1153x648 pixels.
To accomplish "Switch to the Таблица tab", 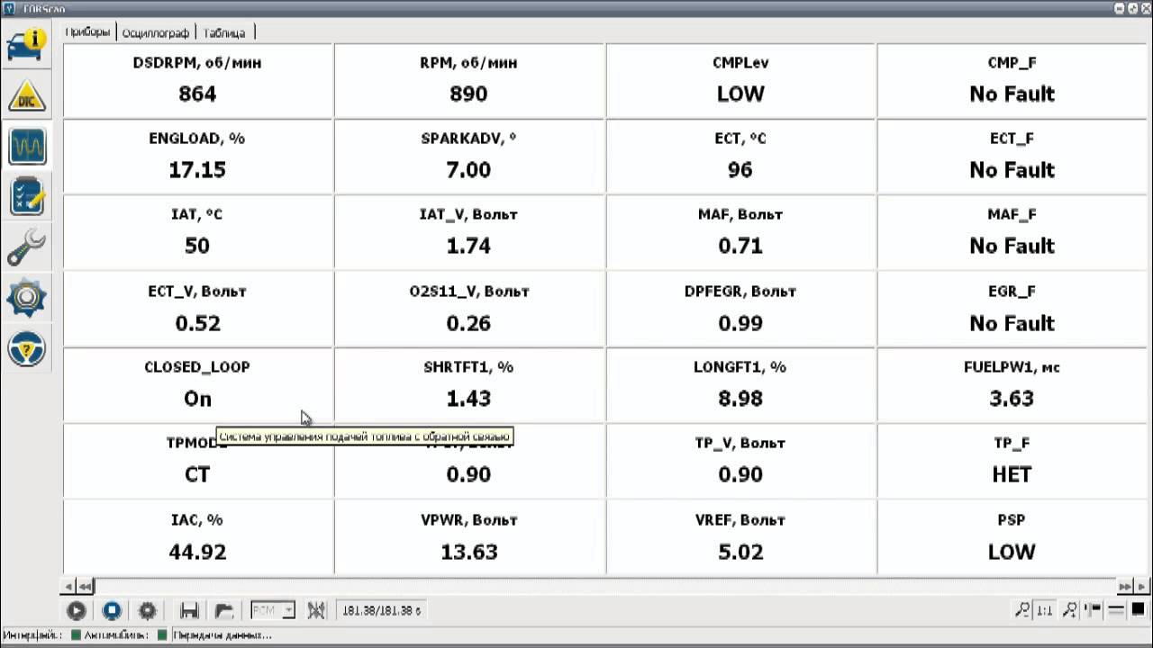I will point(224,32).
